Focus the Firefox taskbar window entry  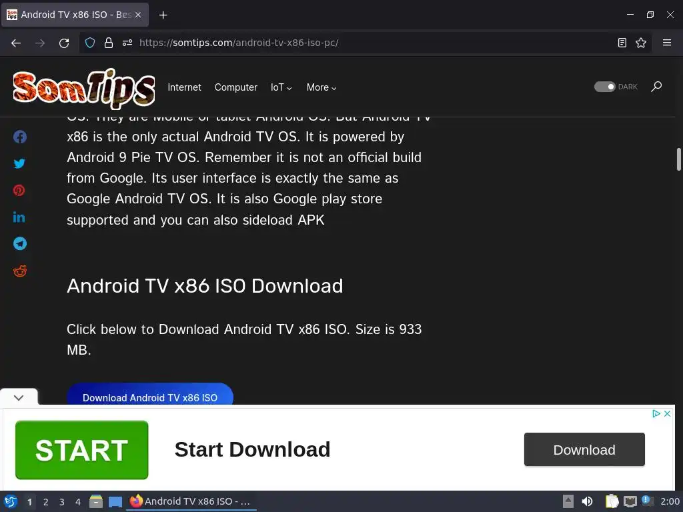191,501
